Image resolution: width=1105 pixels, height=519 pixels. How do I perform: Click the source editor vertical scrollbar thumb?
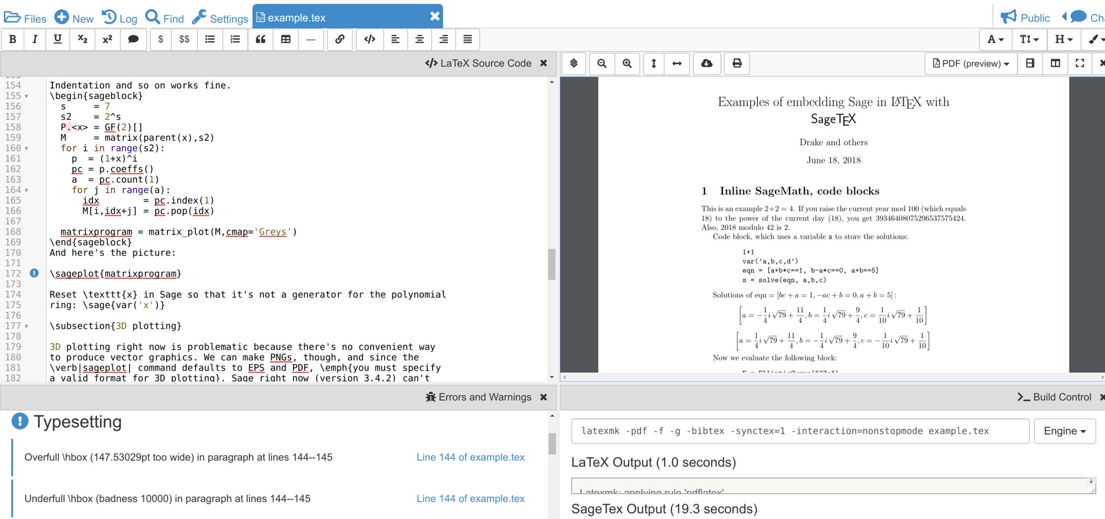tap(551, 264)
